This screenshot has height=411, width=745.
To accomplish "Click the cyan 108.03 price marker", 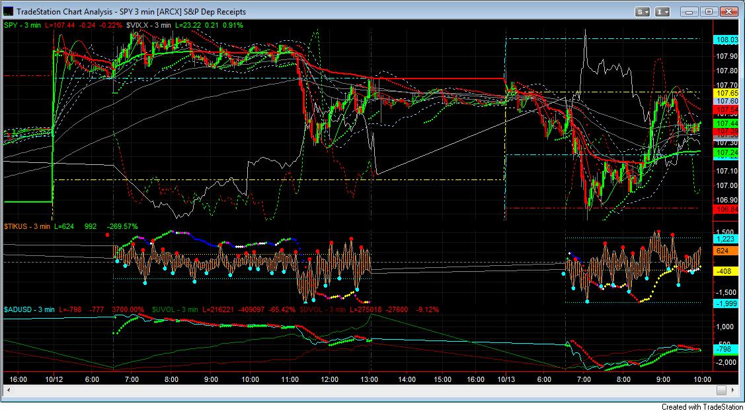I will (x=726, y=40).
